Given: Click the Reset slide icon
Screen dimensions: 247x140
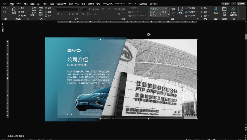Looking at the screenshot, I should tap(46, 12).
